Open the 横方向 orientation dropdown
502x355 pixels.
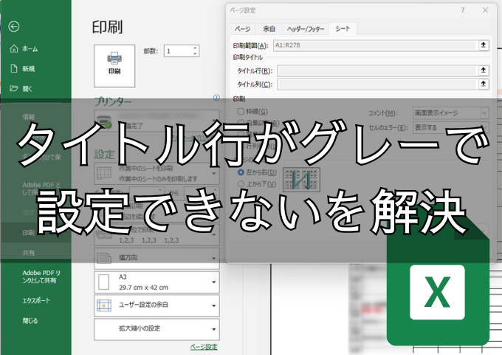[157, 258]
